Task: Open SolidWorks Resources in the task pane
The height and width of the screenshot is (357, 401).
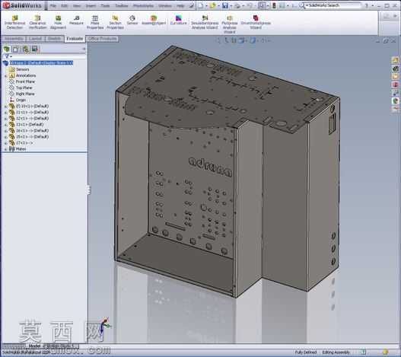Action: pos(396,60)
